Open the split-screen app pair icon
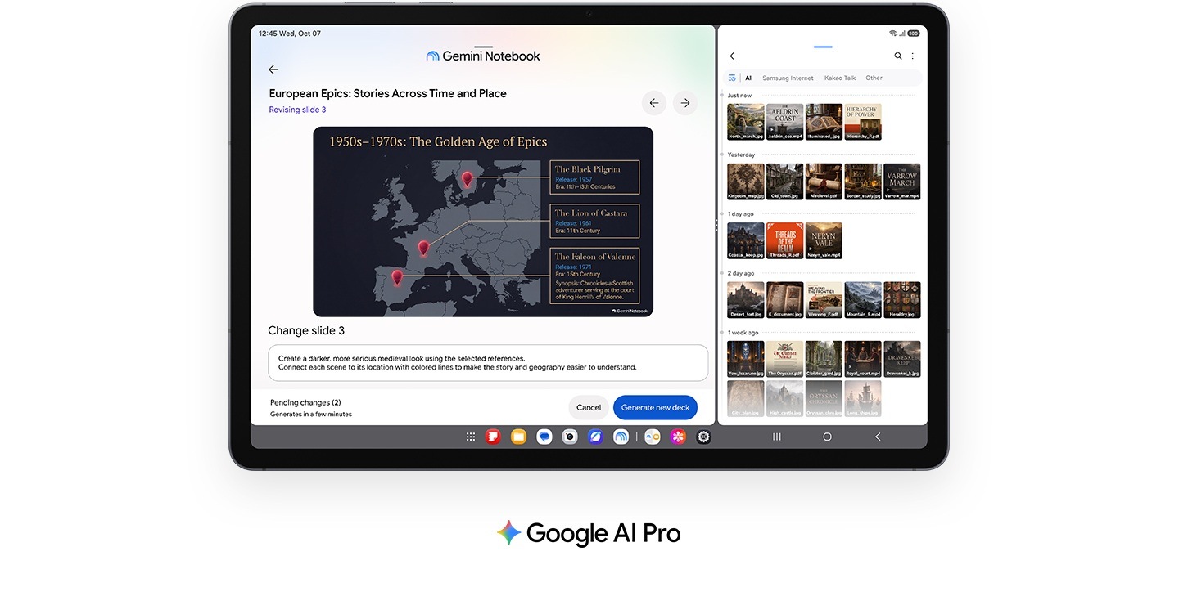The width and height of the screenshot is (1179, 614). coord(653,437)
